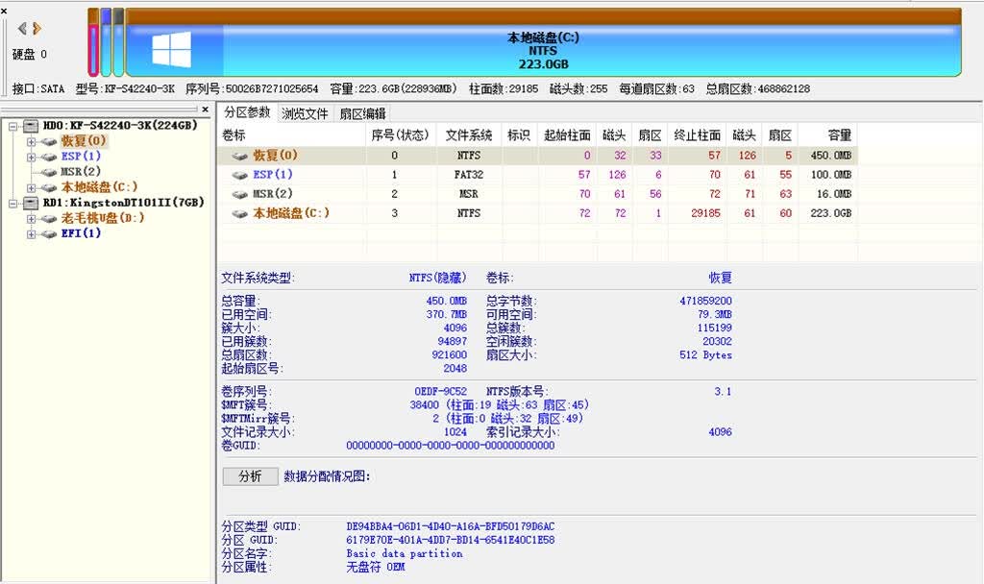Click the 分析 button
The image size is (984, 584).
coord(251,476)
